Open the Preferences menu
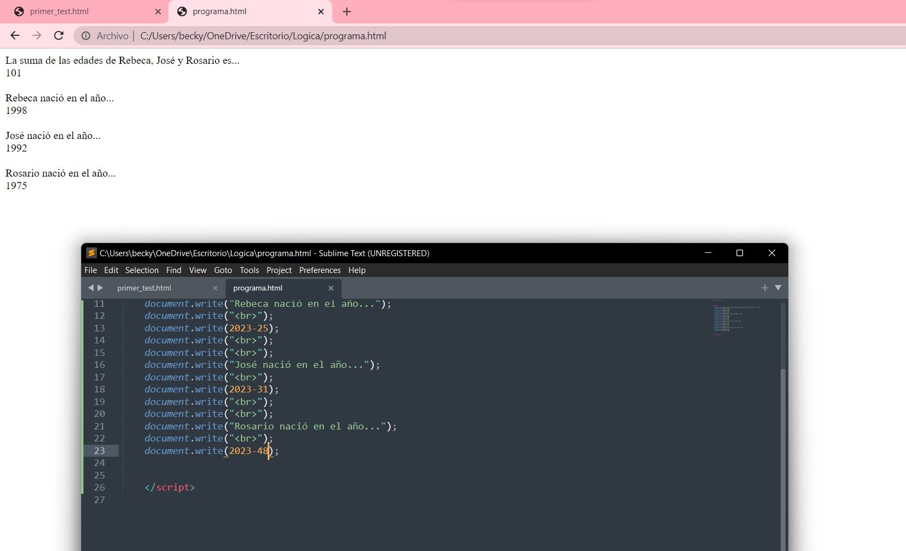 319,270
